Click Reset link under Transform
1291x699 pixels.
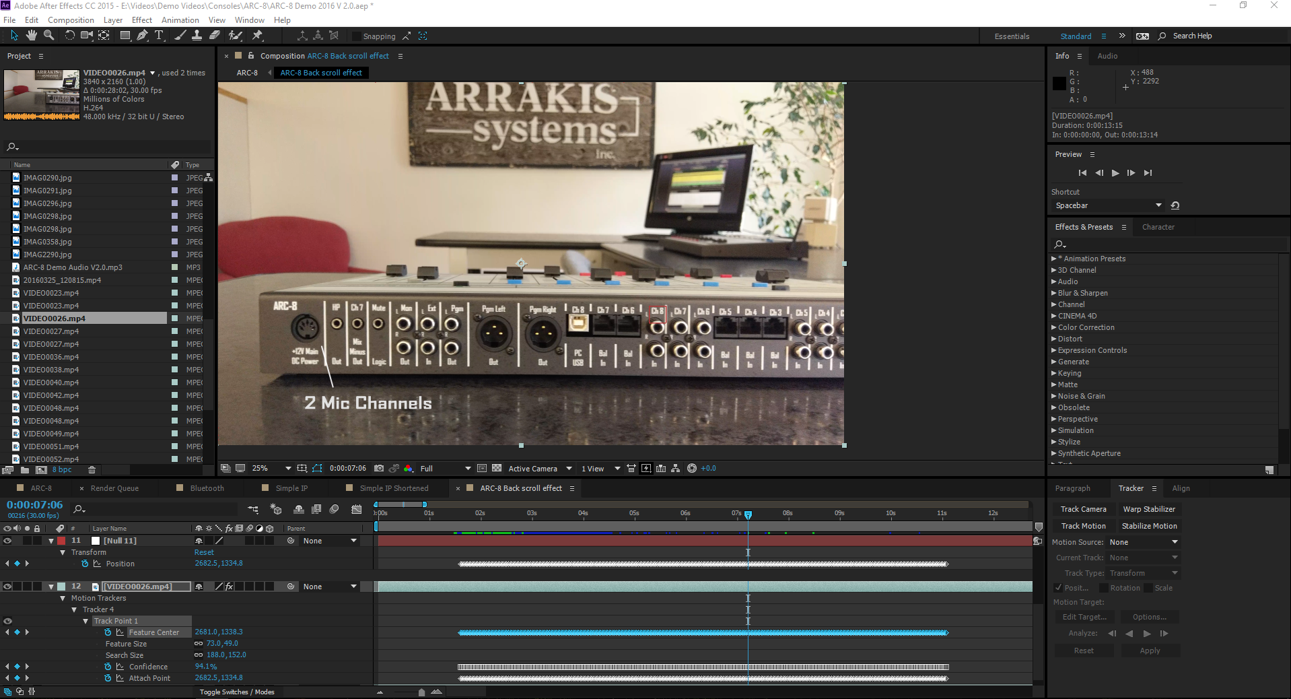pos(204,552)
